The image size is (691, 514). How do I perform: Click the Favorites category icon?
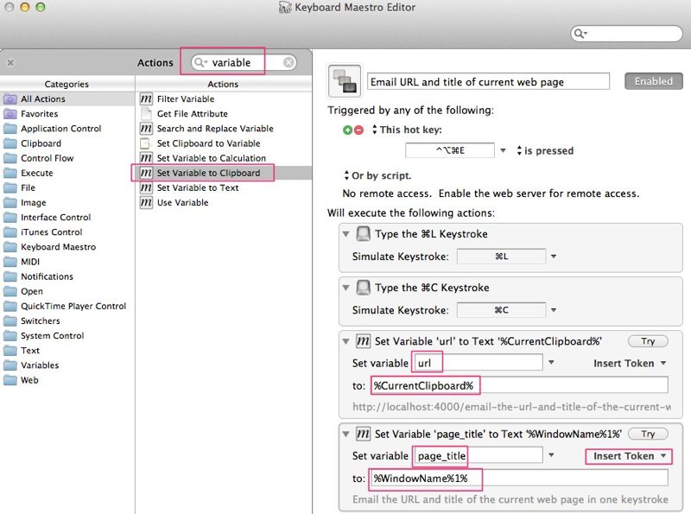10,114
